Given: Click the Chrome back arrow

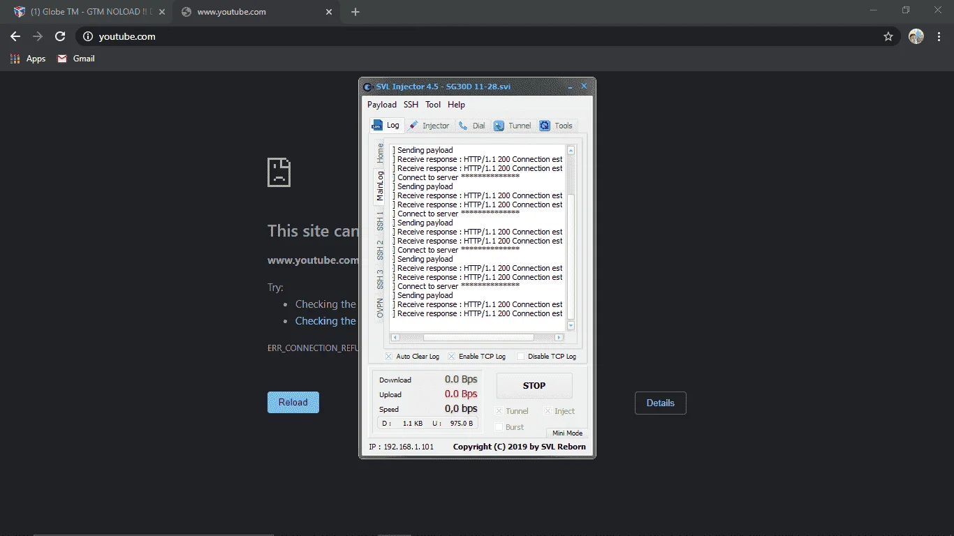Looking at the screenshot, I should click(15, 36).
